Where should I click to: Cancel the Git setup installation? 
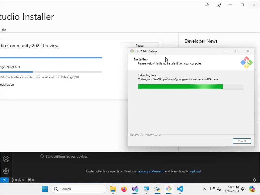(242, 141)
